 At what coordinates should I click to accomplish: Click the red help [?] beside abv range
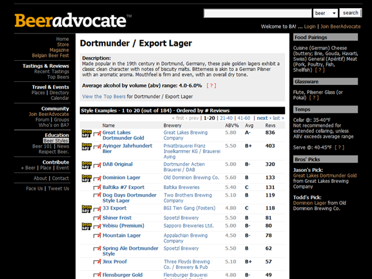click(x=211, y=86)
